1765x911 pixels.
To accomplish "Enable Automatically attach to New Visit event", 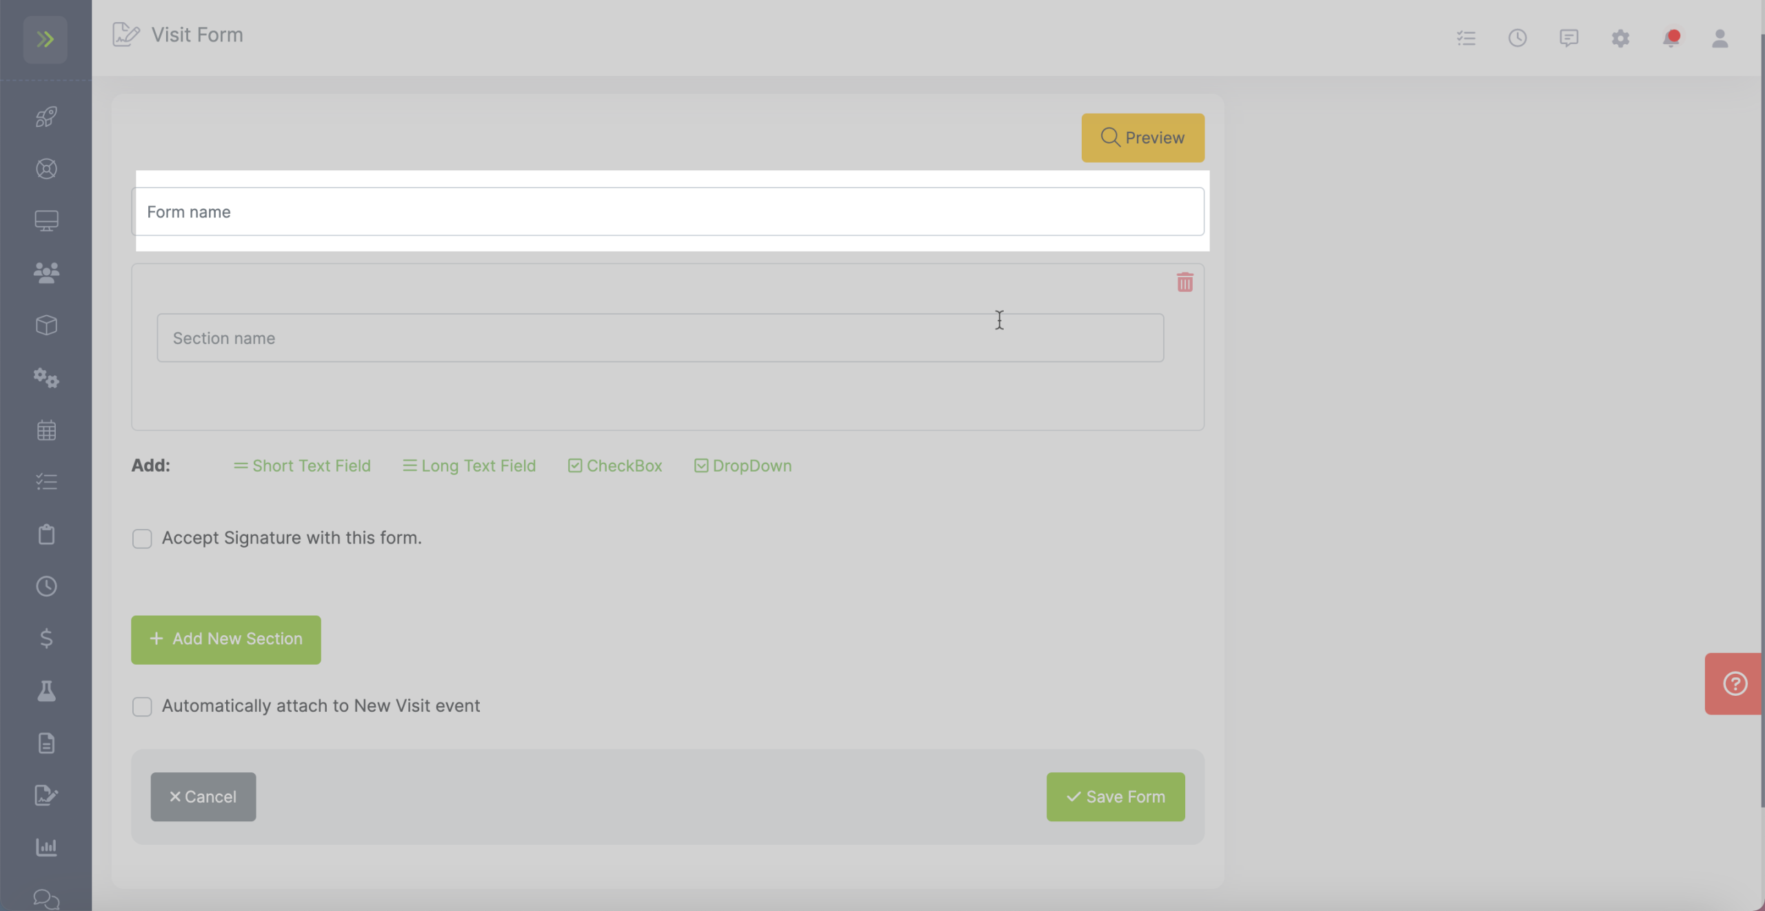I will tap(142, 707).
